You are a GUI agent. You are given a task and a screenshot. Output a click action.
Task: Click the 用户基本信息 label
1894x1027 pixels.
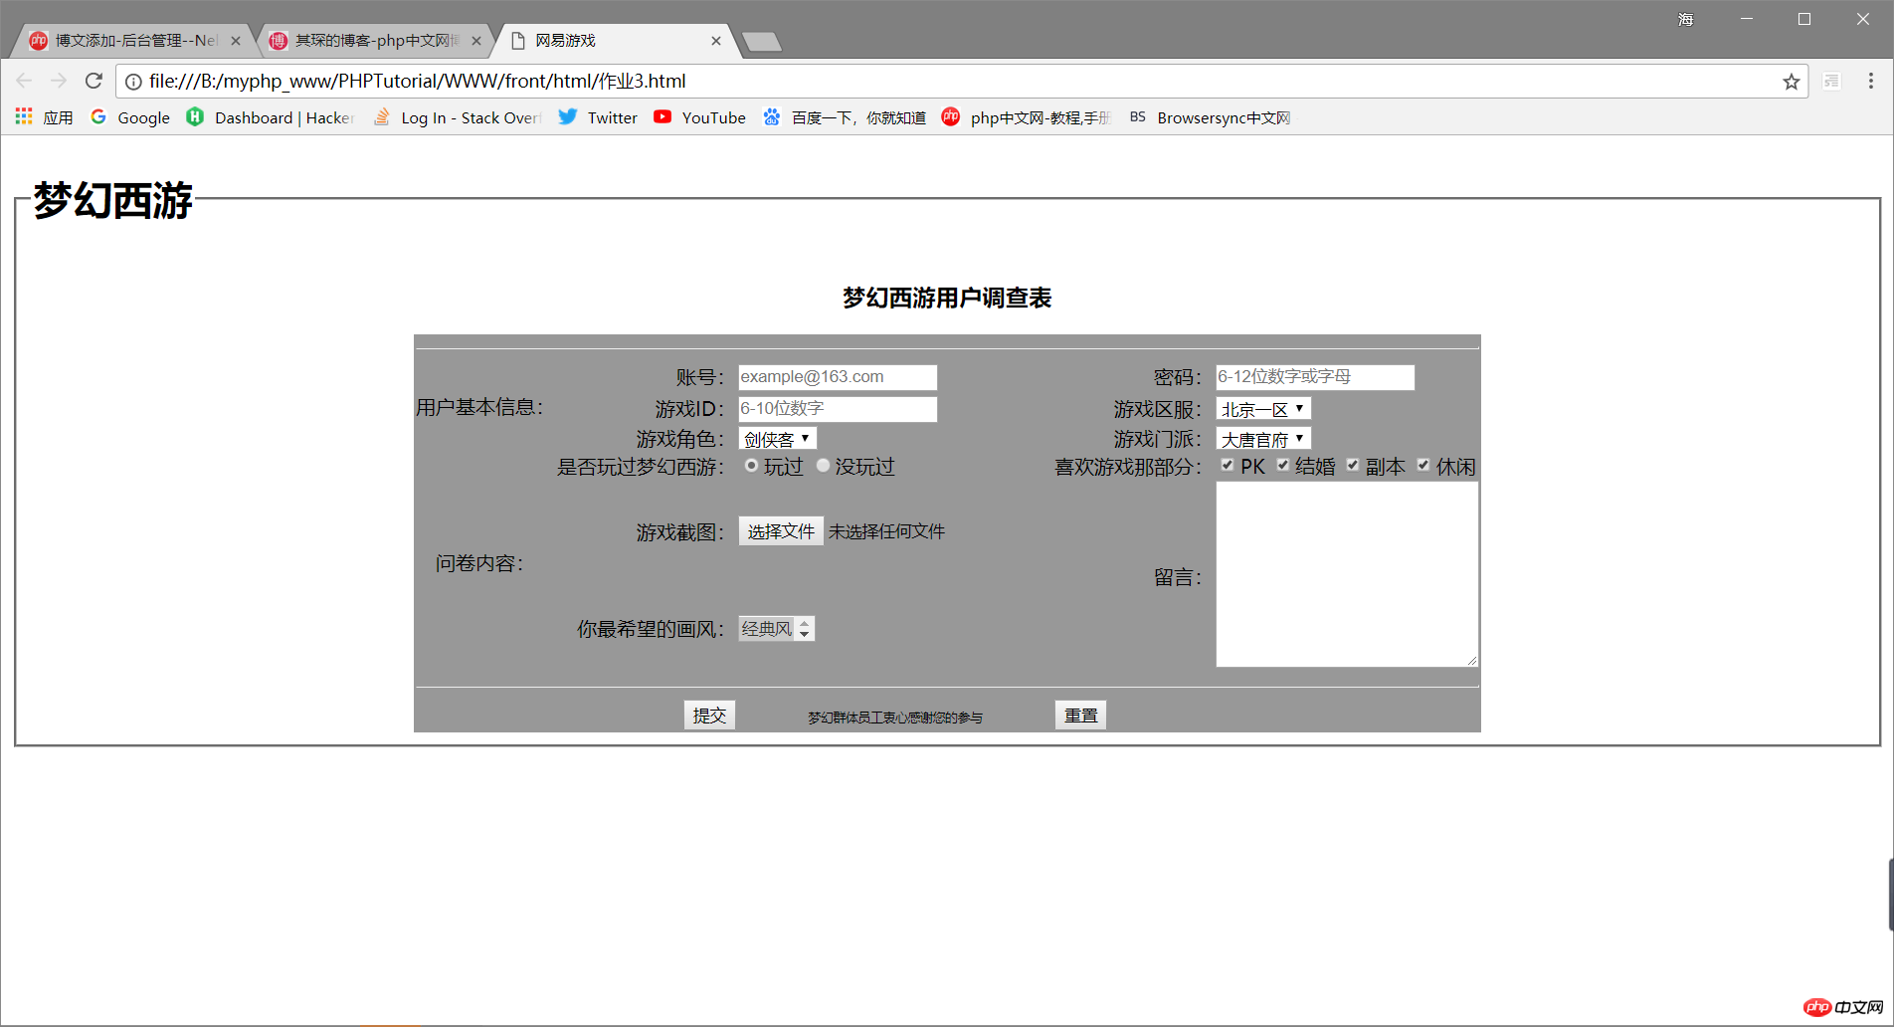pos(480,407)
